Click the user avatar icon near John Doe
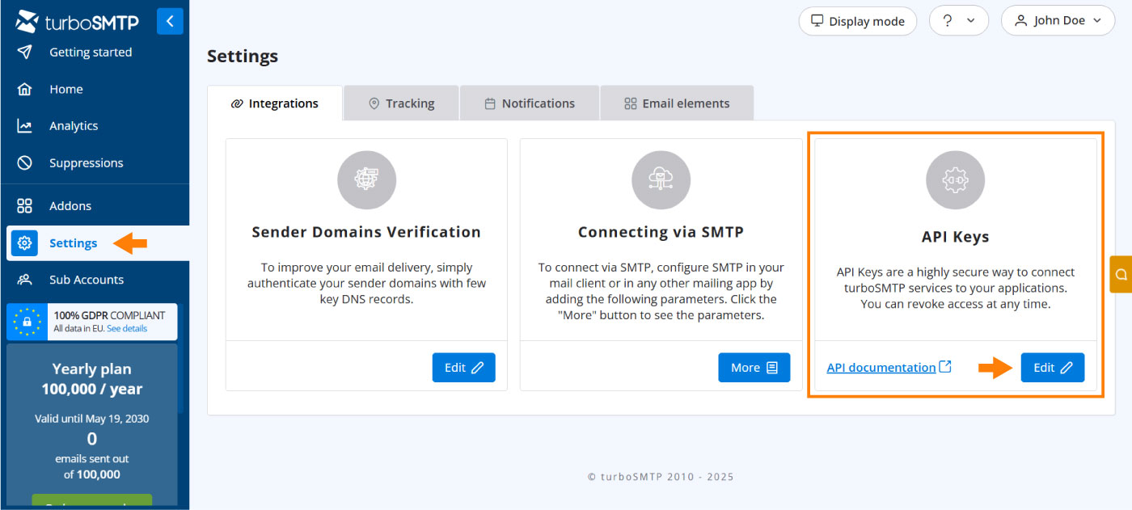The image size is (1132, 510). (x=1020, y=21)
